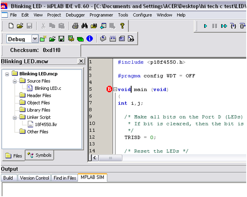Image resolution: width=247 pixels, height=197 pixels.
Task: Collapse the Source Files folder
Action: [x=15, y=81]
